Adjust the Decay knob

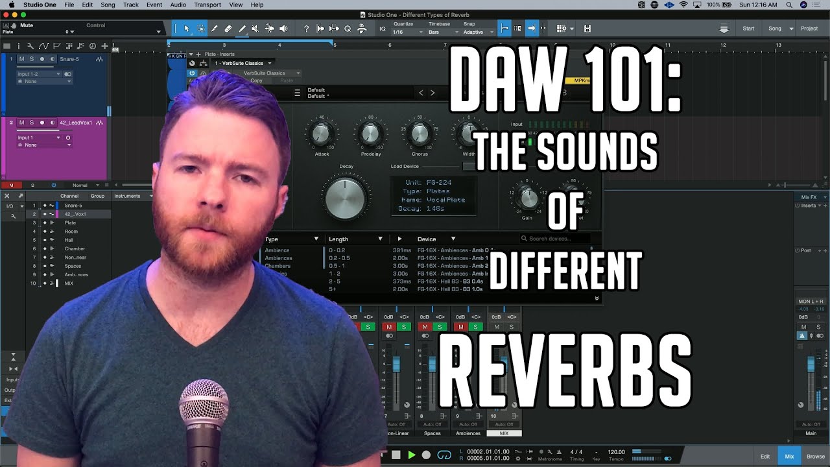[346, 198]
